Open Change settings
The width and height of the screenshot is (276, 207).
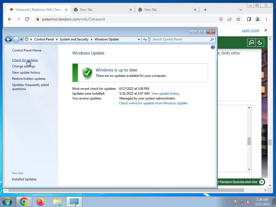click(24, 66)
